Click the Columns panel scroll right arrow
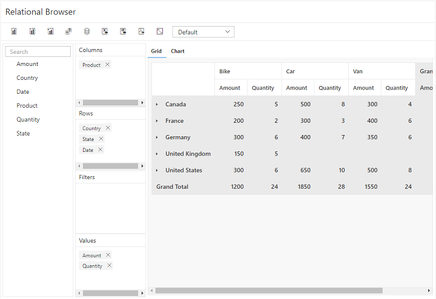 pyautogui.click(x=142, y=103)
